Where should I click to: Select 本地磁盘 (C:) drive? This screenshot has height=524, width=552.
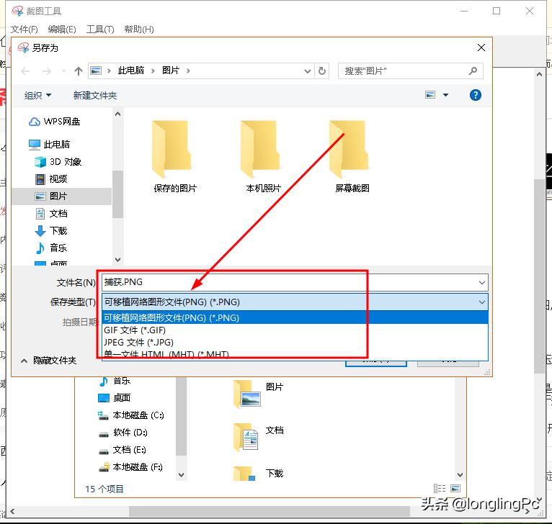coord(131,415)
